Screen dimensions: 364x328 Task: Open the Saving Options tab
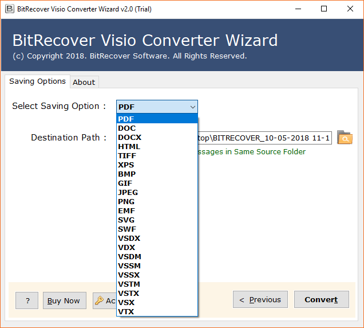(37, 81)
